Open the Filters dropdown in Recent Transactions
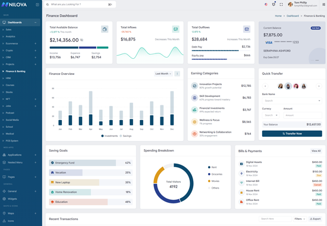Image resolution: width=327 pixels, height=226 pixels. pos(300,219)
